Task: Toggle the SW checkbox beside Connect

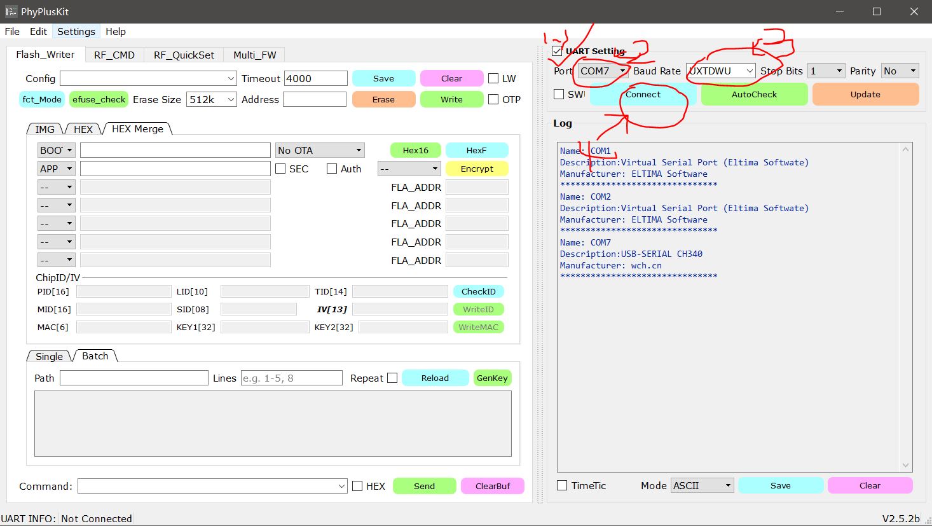Action: point(559,94)
